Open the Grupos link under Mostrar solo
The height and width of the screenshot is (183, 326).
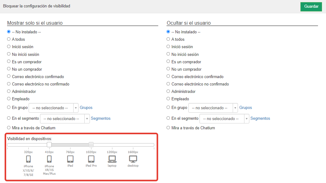pyautogui.click(x=86, y=108)
